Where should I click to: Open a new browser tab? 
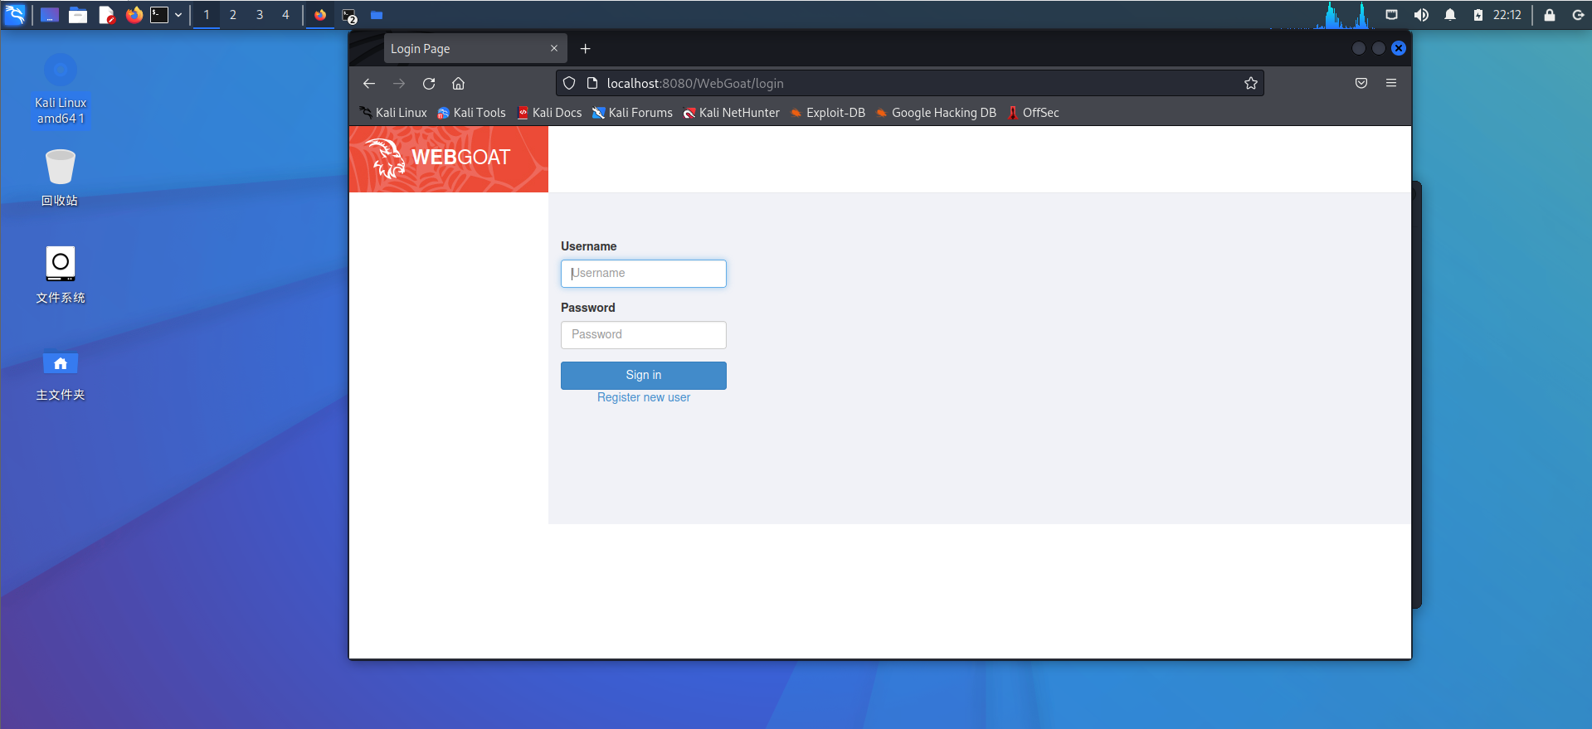(586, 48)
